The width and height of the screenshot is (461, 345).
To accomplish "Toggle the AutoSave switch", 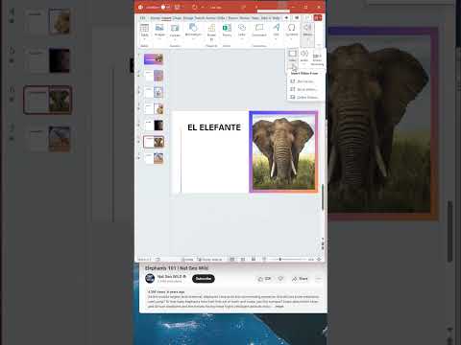I will (x=165, y=7).
